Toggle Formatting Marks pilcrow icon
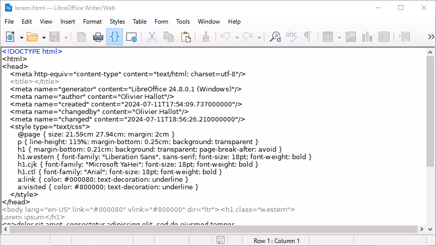Viewport: 436px width, 246px height. [308, 37]
